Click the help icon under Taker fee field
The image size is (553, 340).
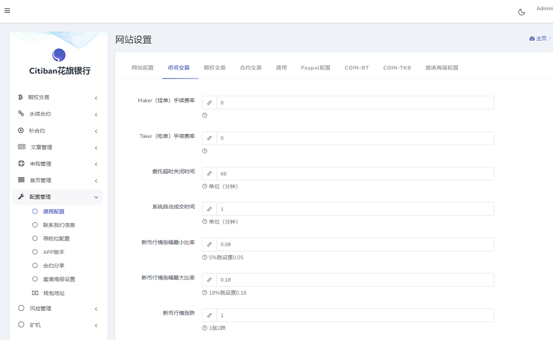205,151
